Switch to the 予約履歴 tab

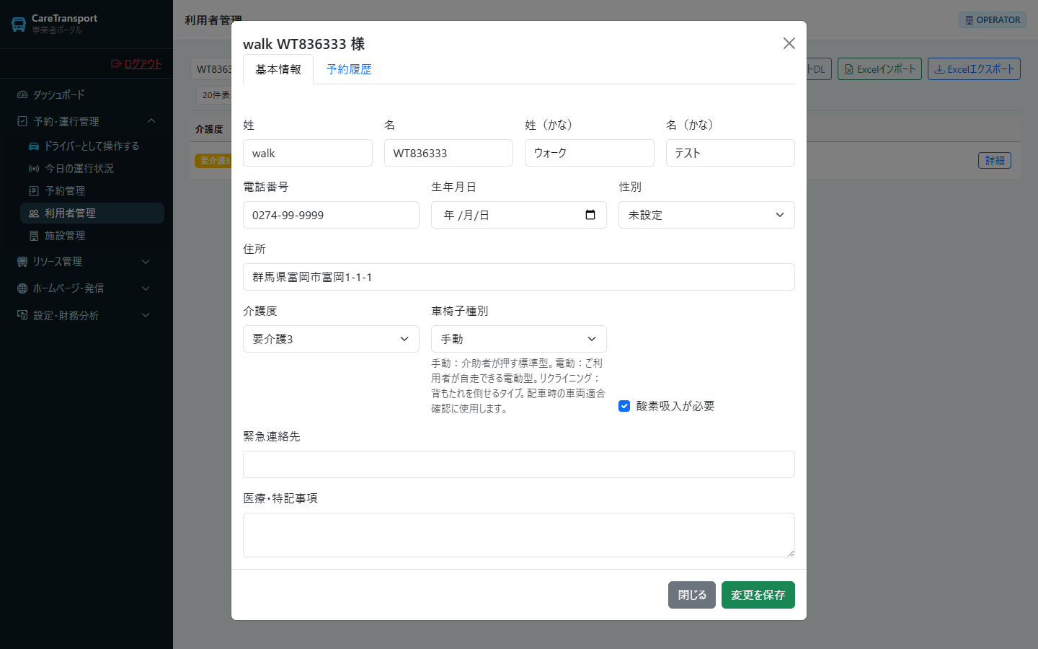click(x=349, y=69)
